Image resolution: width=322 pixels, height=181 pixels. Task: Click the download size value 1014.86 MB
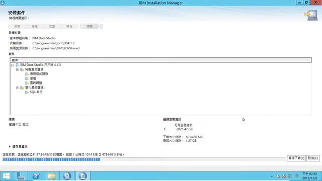click(x=194, y=137)
